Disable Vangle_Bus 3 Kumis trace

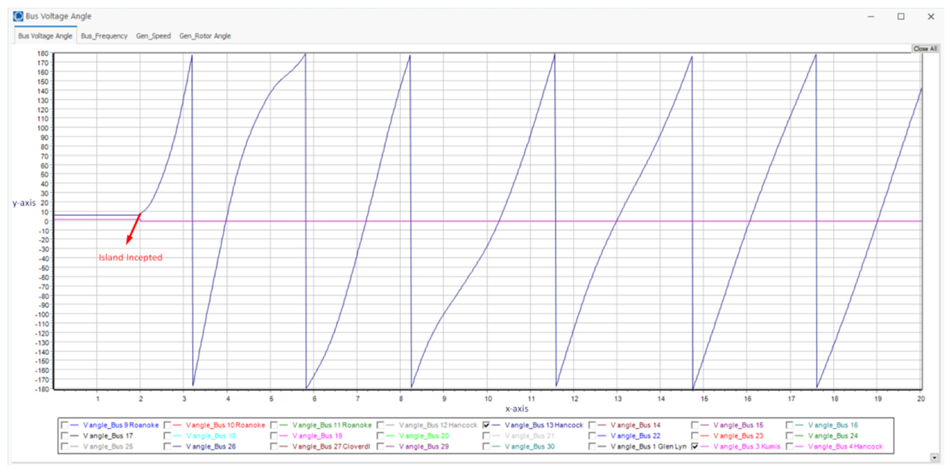click(695, 446)
